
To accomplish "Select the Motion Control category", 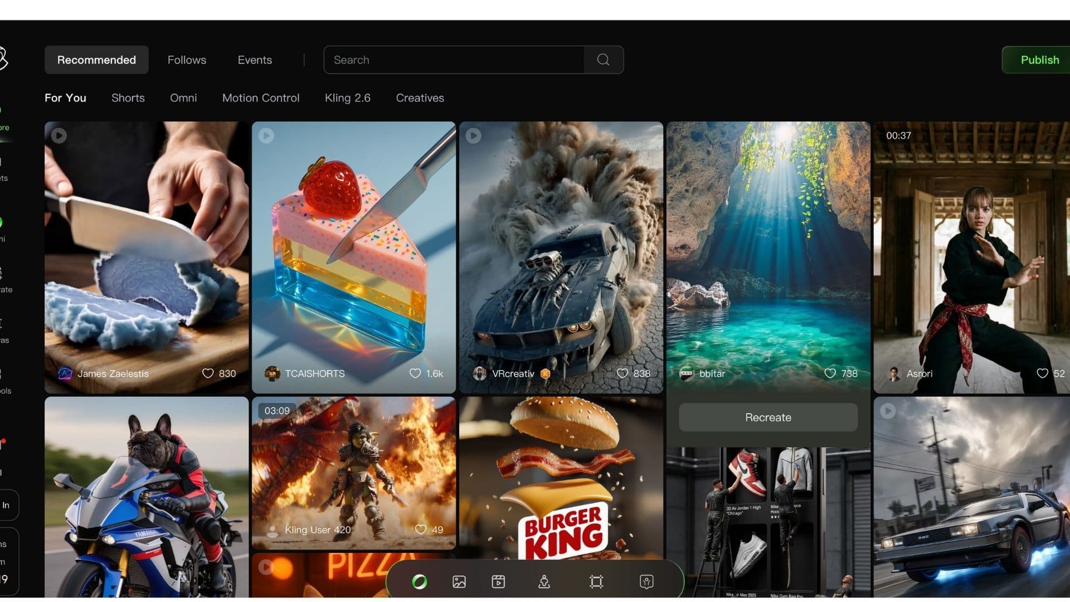I will (x=261, y=98).
